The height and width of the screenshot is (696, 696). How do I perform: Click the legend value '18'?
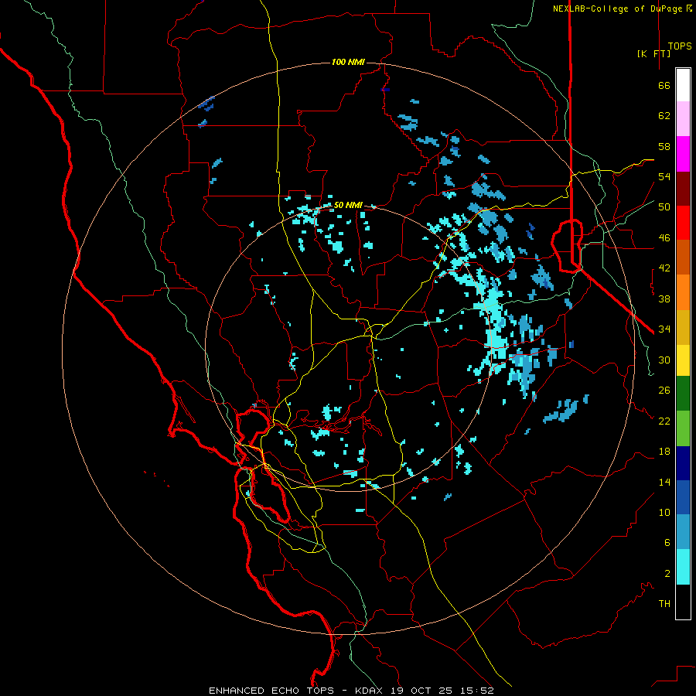(x=664, y=452)
